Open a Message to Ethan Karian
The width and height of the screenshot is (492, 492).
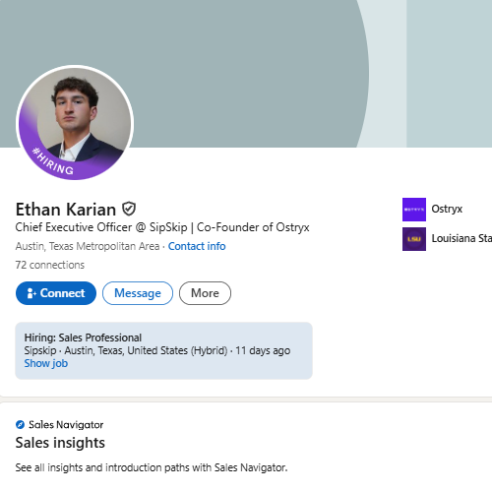pos(138,293)
